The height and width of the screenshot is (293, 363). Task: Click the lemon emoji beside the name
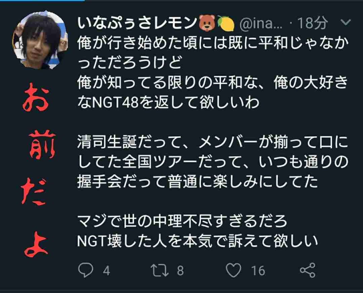pos(226,23)
